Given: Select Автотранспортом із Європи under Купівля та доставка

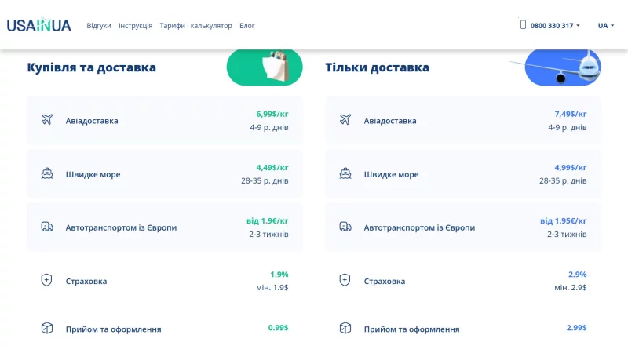Looking at the screenshot, I should (121, 227).
